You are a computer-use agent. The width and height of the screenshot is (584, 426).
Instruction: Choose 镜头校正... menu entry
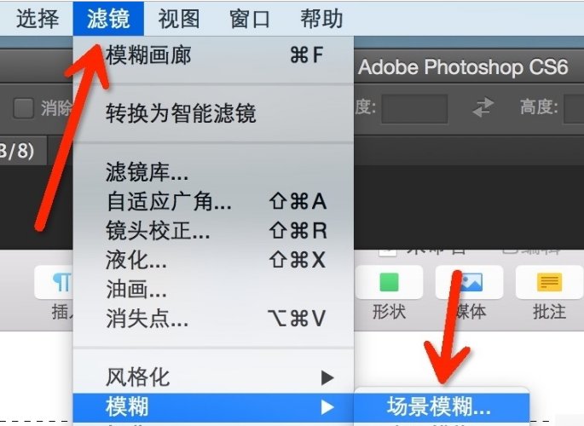tap(213, 230)
